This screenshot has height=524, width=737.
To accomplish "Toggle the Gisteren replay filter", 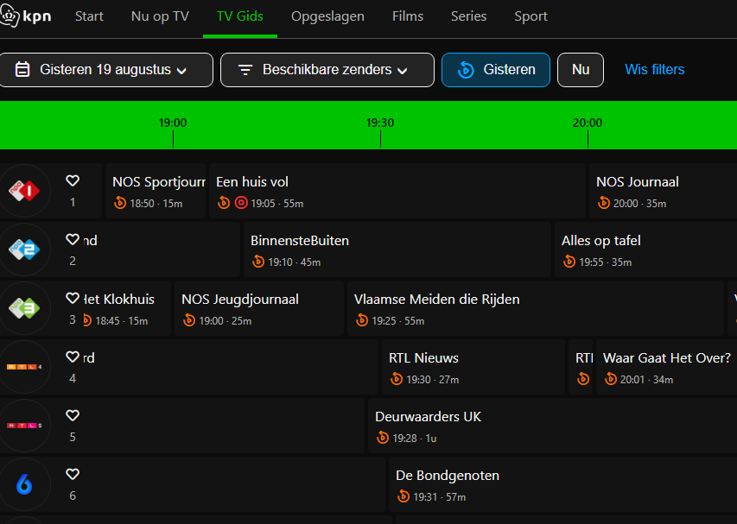I will [496, 70].
